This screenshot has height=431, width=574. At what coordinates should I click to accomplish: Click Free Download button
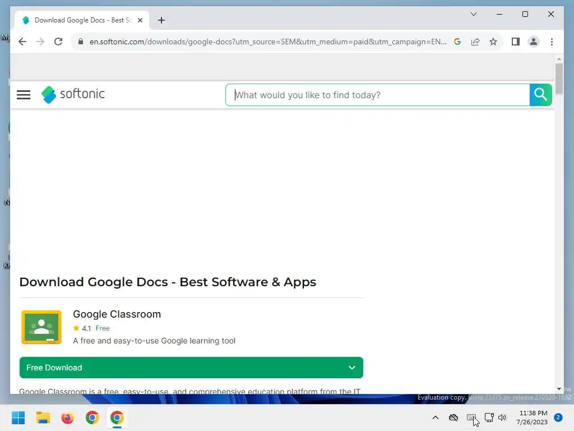191,368
